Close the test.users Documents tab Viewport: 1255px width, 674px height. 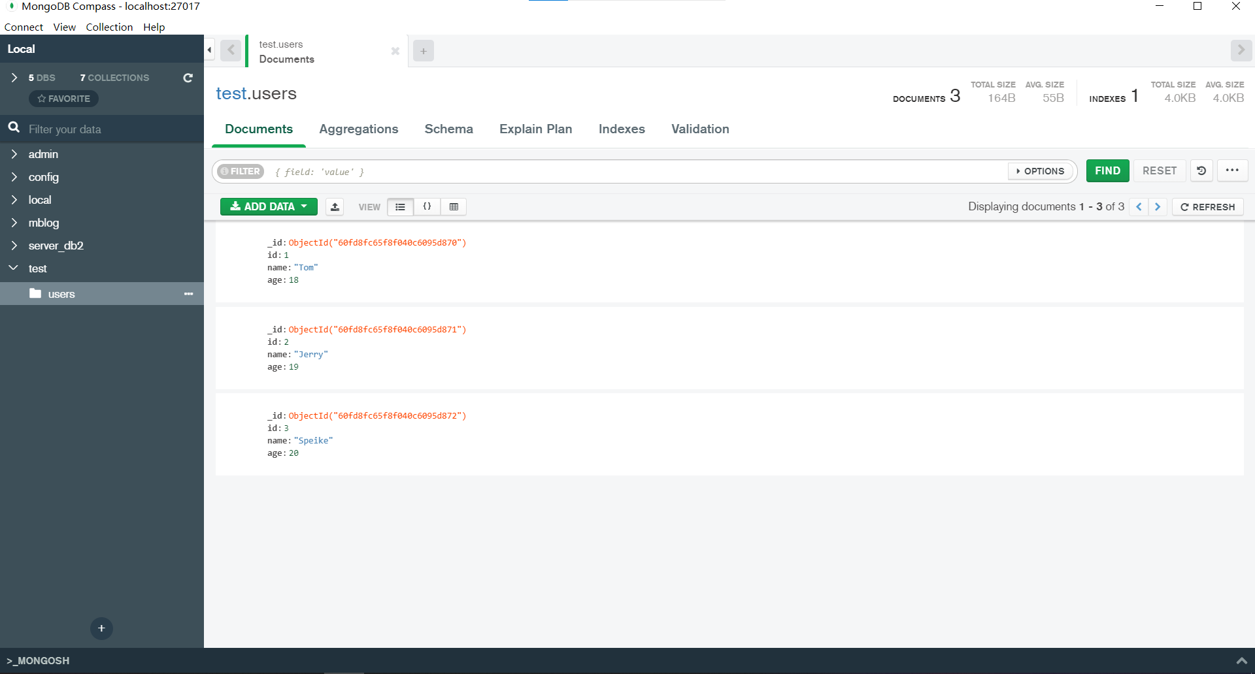395,51
